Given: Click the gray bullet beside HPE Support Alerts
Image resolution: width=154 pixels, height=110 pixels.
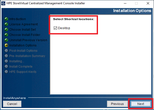Looking at the screenshot, I should pyautogui.click(x=6, y=72).
